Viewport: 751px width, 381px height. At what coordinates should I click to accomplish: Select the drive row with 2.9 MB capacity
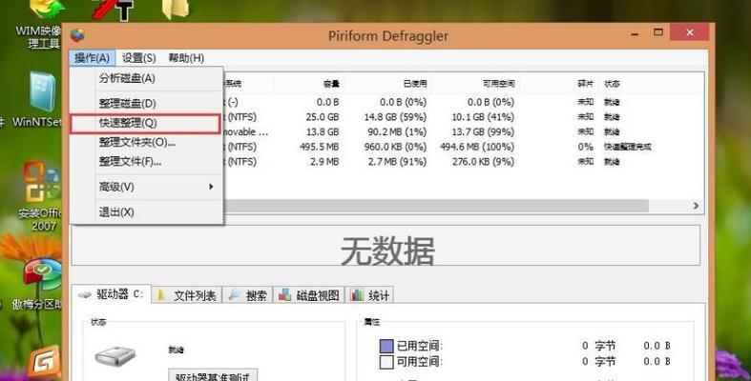pyautogui.click(x=463, y=162)
